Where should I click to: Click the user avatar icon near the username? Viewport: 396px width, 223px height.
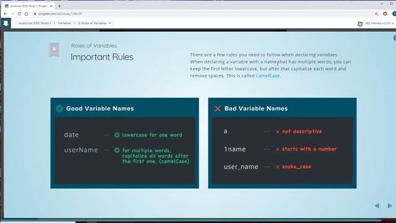click(x=360, y=24)
